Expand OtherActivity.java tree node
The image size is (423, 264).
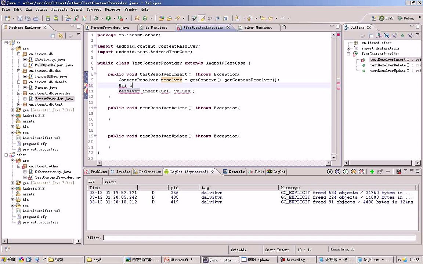pos(25,172)
